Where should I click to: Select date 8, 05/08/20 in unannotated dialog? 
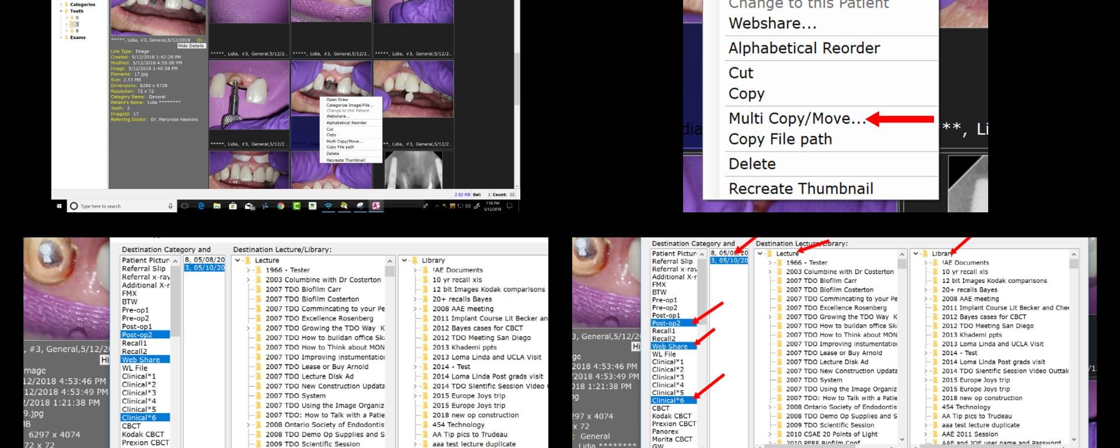pyautogui.click(x=204, y=260)
